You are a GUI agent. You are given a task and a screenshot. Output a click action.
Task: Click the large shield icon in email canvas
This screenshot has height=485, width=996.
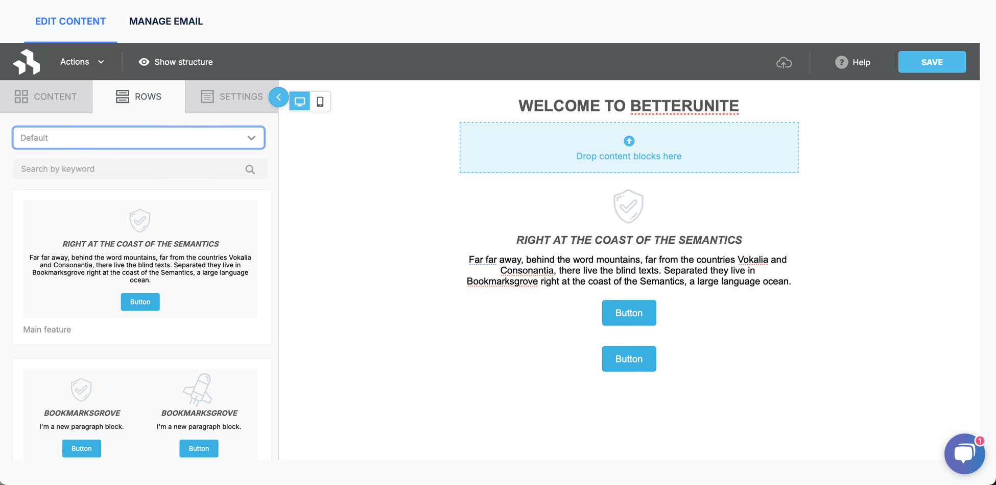coord(628,207)
